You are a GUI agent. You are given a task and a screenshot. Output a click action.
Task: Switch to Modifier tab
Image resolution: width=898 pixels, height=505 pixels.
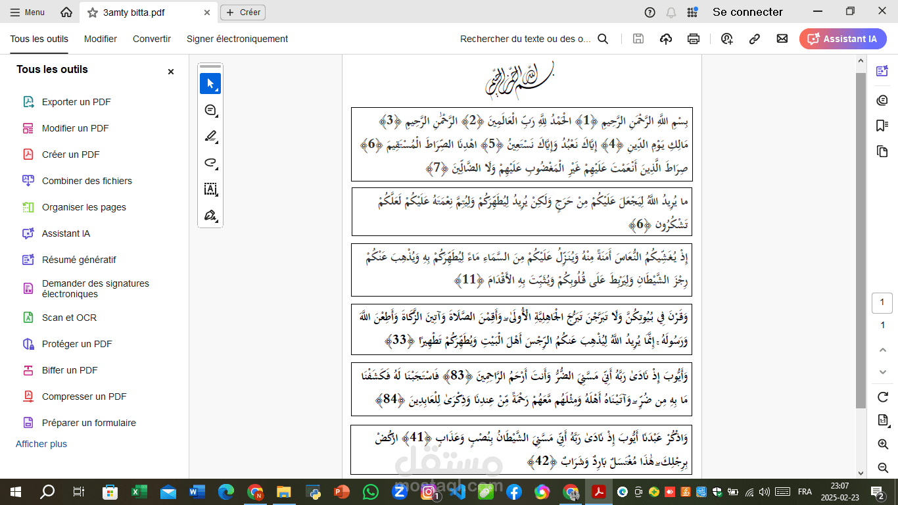(x=101, y=39)
